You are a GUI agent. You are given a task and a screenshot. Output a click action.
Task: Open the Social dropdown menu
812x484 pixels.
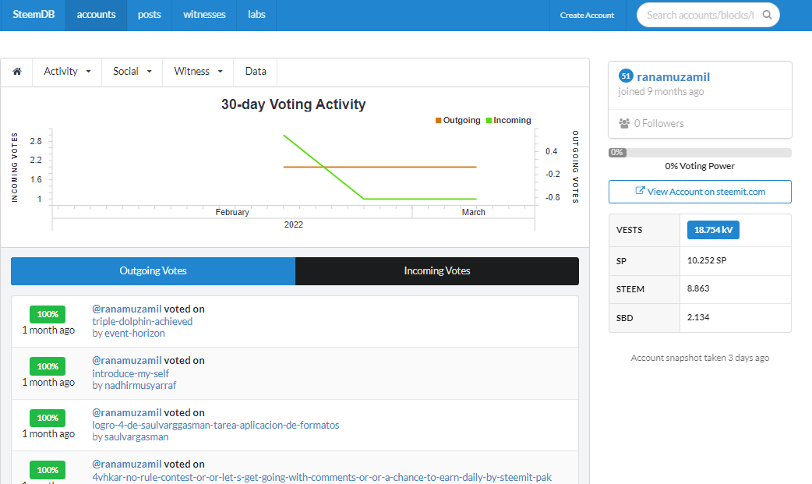[132, 72]
